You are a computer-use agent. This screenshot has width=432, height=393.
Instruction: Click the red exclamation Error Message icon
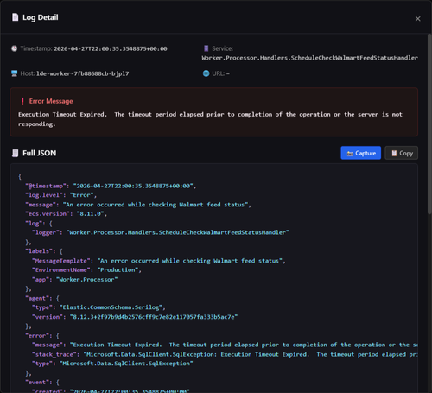tap(22, 101)
